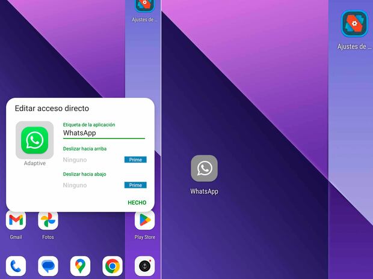Open the large Ajustes icon on right screen
This screenshot has width=373, height=279.
pos(354,24)
